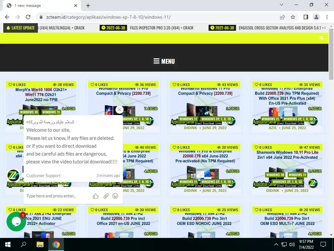The image size is (334, 251).
Task: Click WINDOWS 11 tag on 3.79GB post
Action: tap(188, 119)
